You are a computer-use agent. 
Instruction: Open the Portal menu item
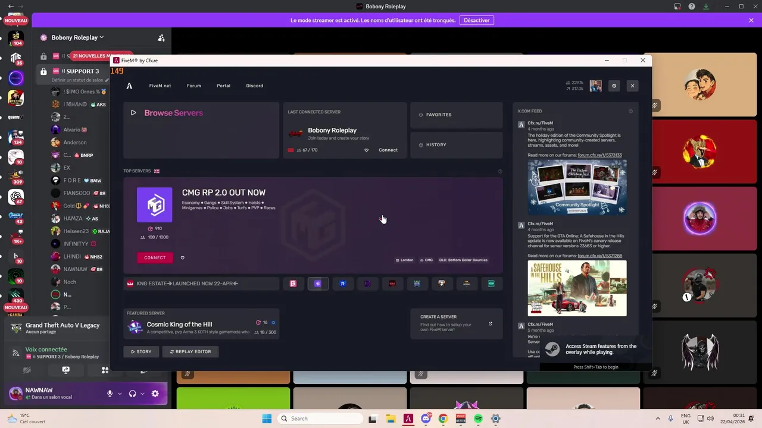(x=223, y=86)
